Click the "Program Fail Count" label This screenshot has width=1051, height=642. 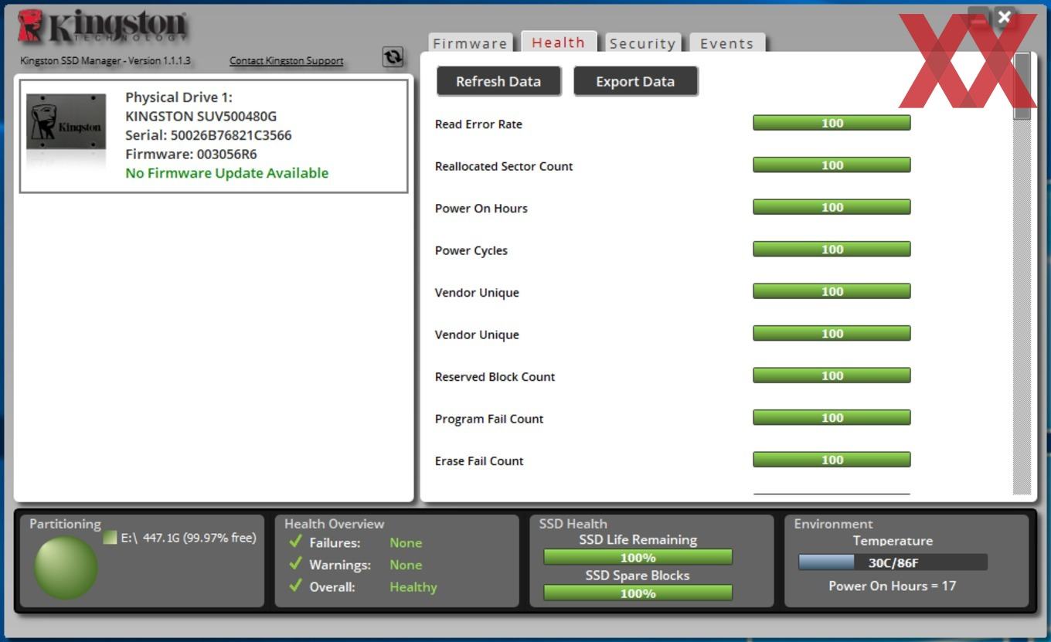489,419
